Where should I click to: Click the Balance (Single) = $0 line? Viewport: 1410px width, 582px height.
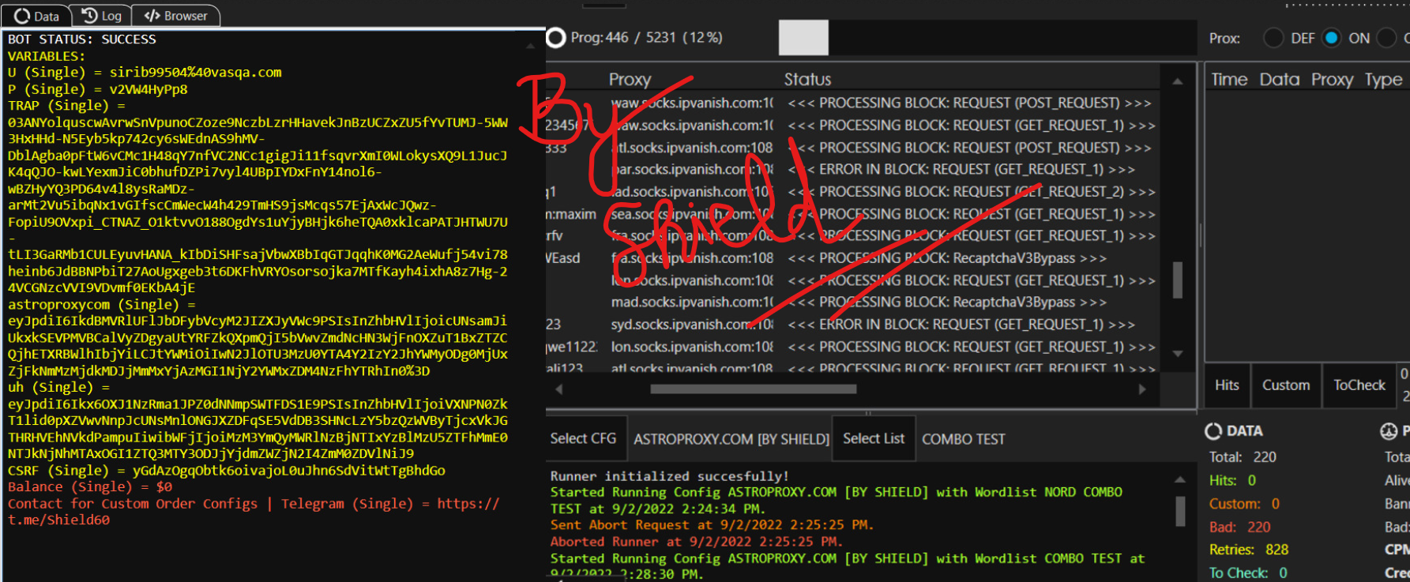(90, 487)
